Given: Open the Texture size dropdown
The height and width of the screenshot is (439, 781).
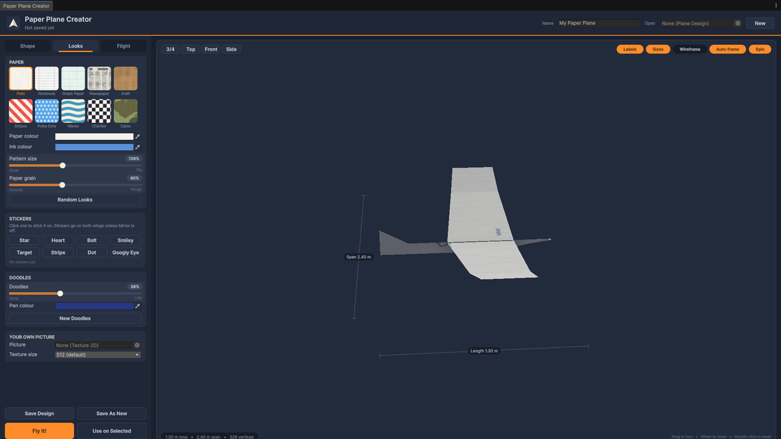Looking at the screenshot, I should click(x=98, y=354).
